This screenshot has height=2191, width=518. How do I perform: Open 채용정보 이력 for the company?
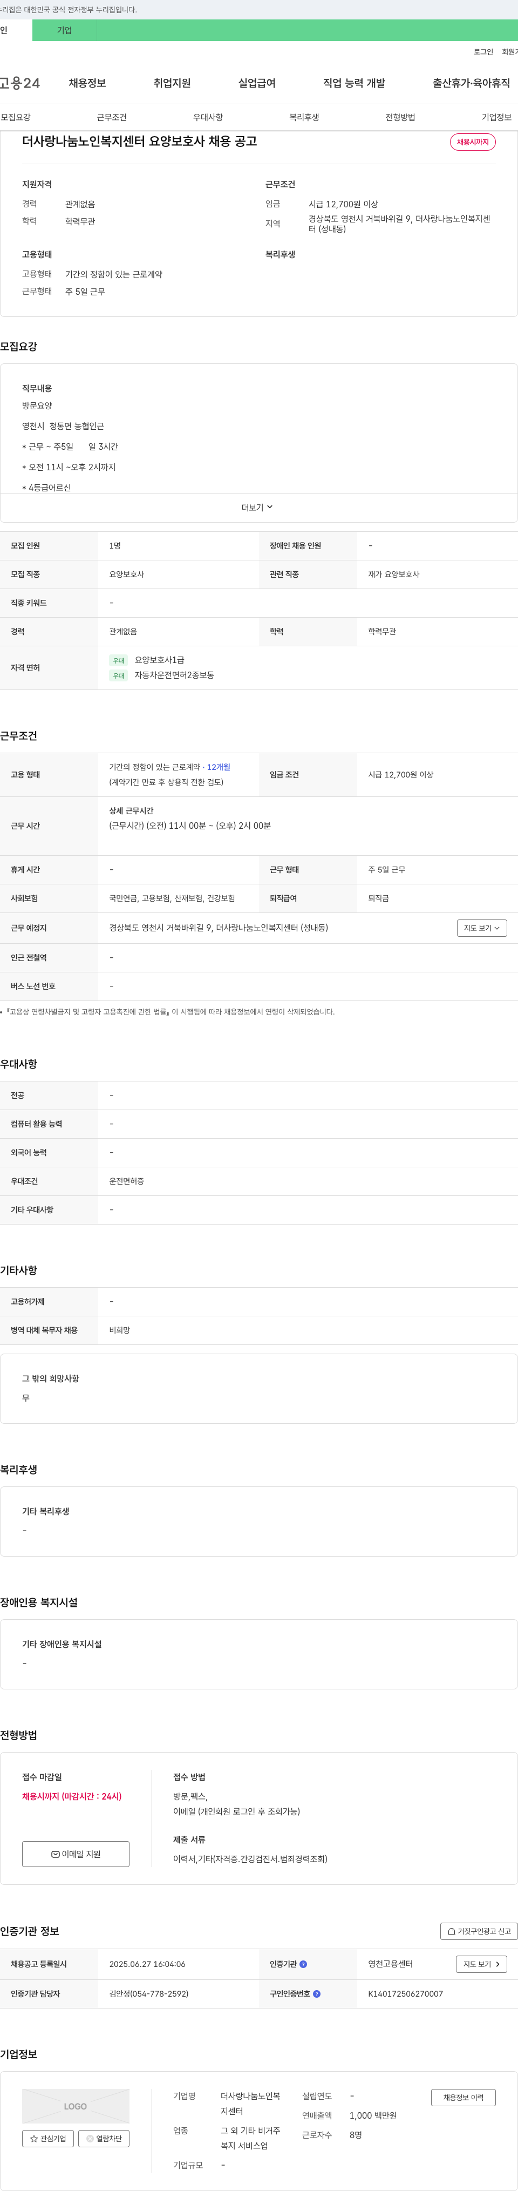pyautogui.click(x=464, y=2098)
